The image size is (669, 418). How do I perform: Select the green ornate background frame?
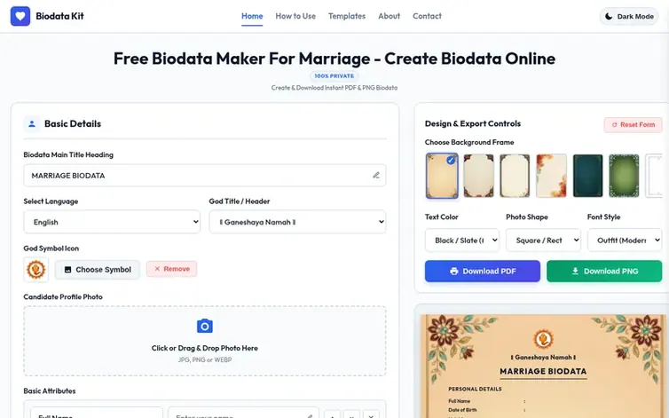coord(625,176)
